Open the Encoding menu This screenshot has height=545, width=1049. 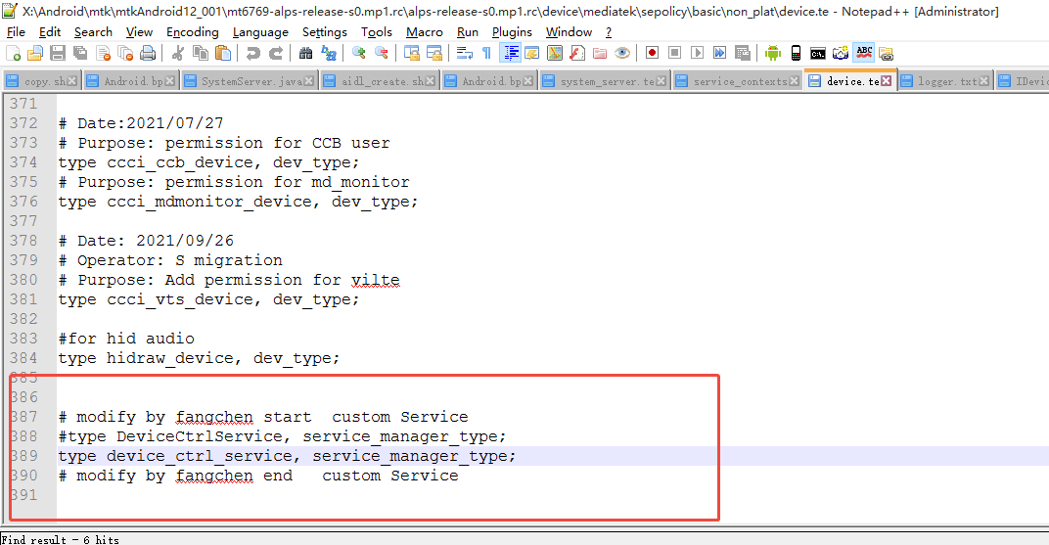point(193,32)
